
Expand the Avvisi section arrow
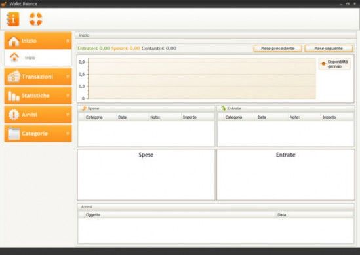[68, 115]
